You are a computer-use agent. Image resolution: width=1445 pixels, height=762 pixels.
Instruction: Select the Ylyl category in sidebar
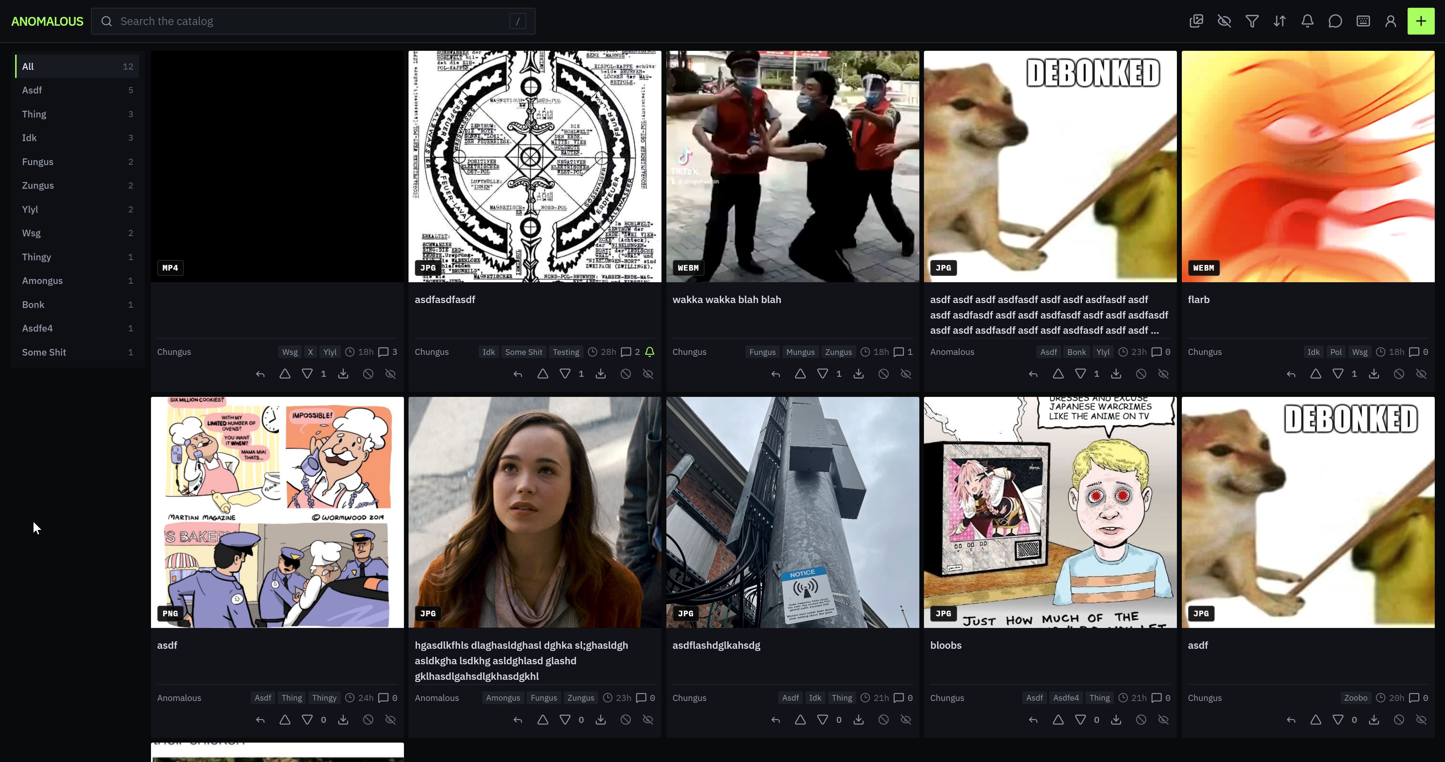[x=77, y=209]
